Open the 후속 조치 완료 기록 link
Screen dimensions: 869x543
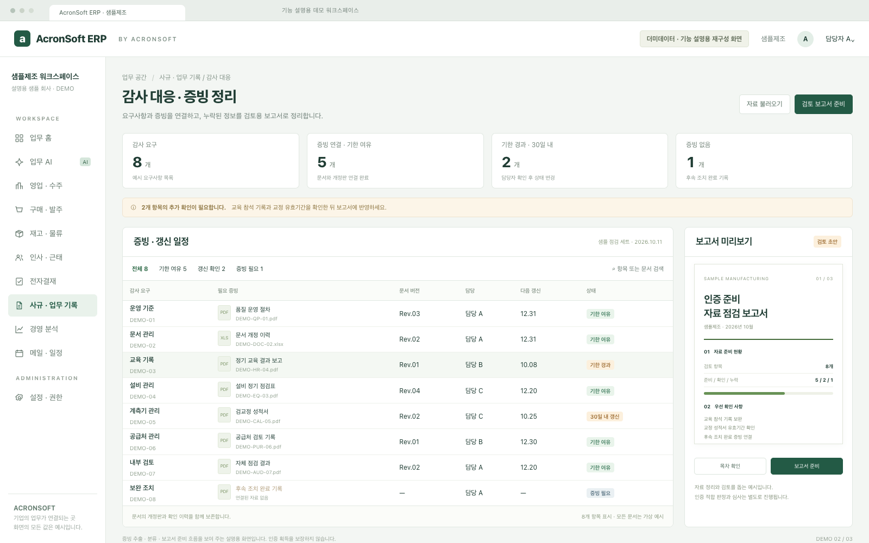pyautogui.click(x=259, y=489)
